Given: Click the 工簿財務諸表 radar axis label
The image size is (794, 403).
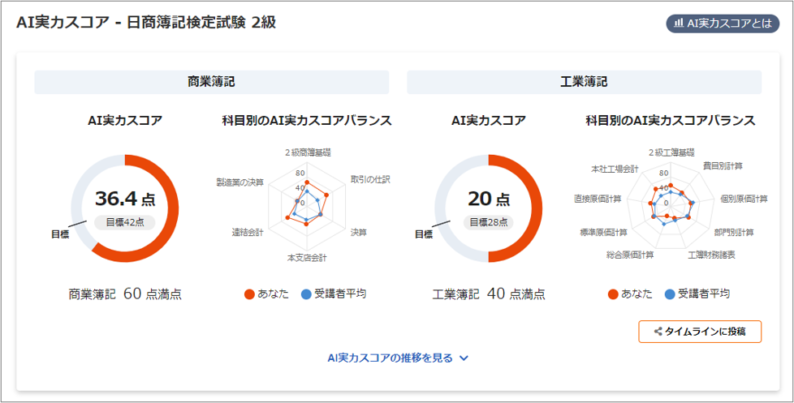Looking at the screenshot, I should (711, 255).
